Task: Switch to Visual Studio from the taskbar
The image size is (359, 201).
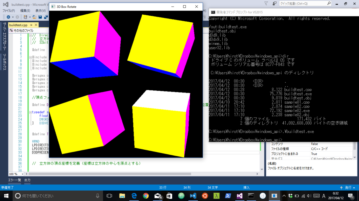Action: [x=239, y=196]
